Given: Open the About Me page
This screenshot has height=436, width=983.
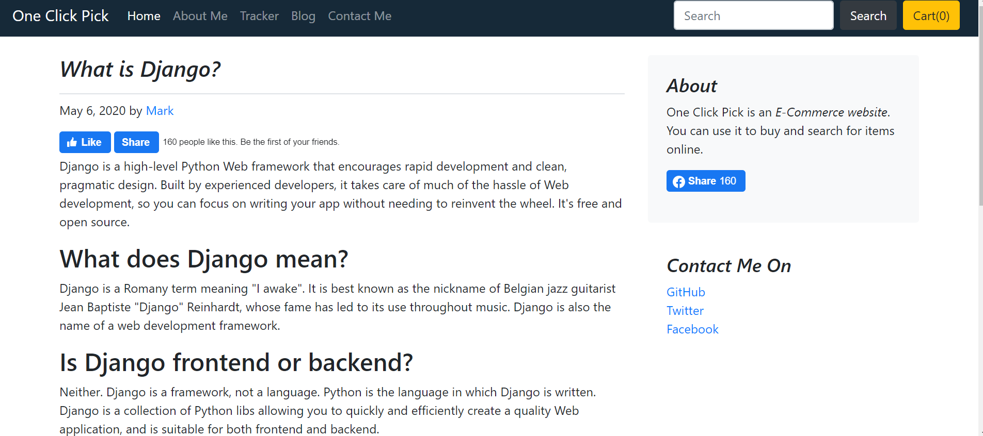Looking at the screenshot, I should [x=200, y=16].
